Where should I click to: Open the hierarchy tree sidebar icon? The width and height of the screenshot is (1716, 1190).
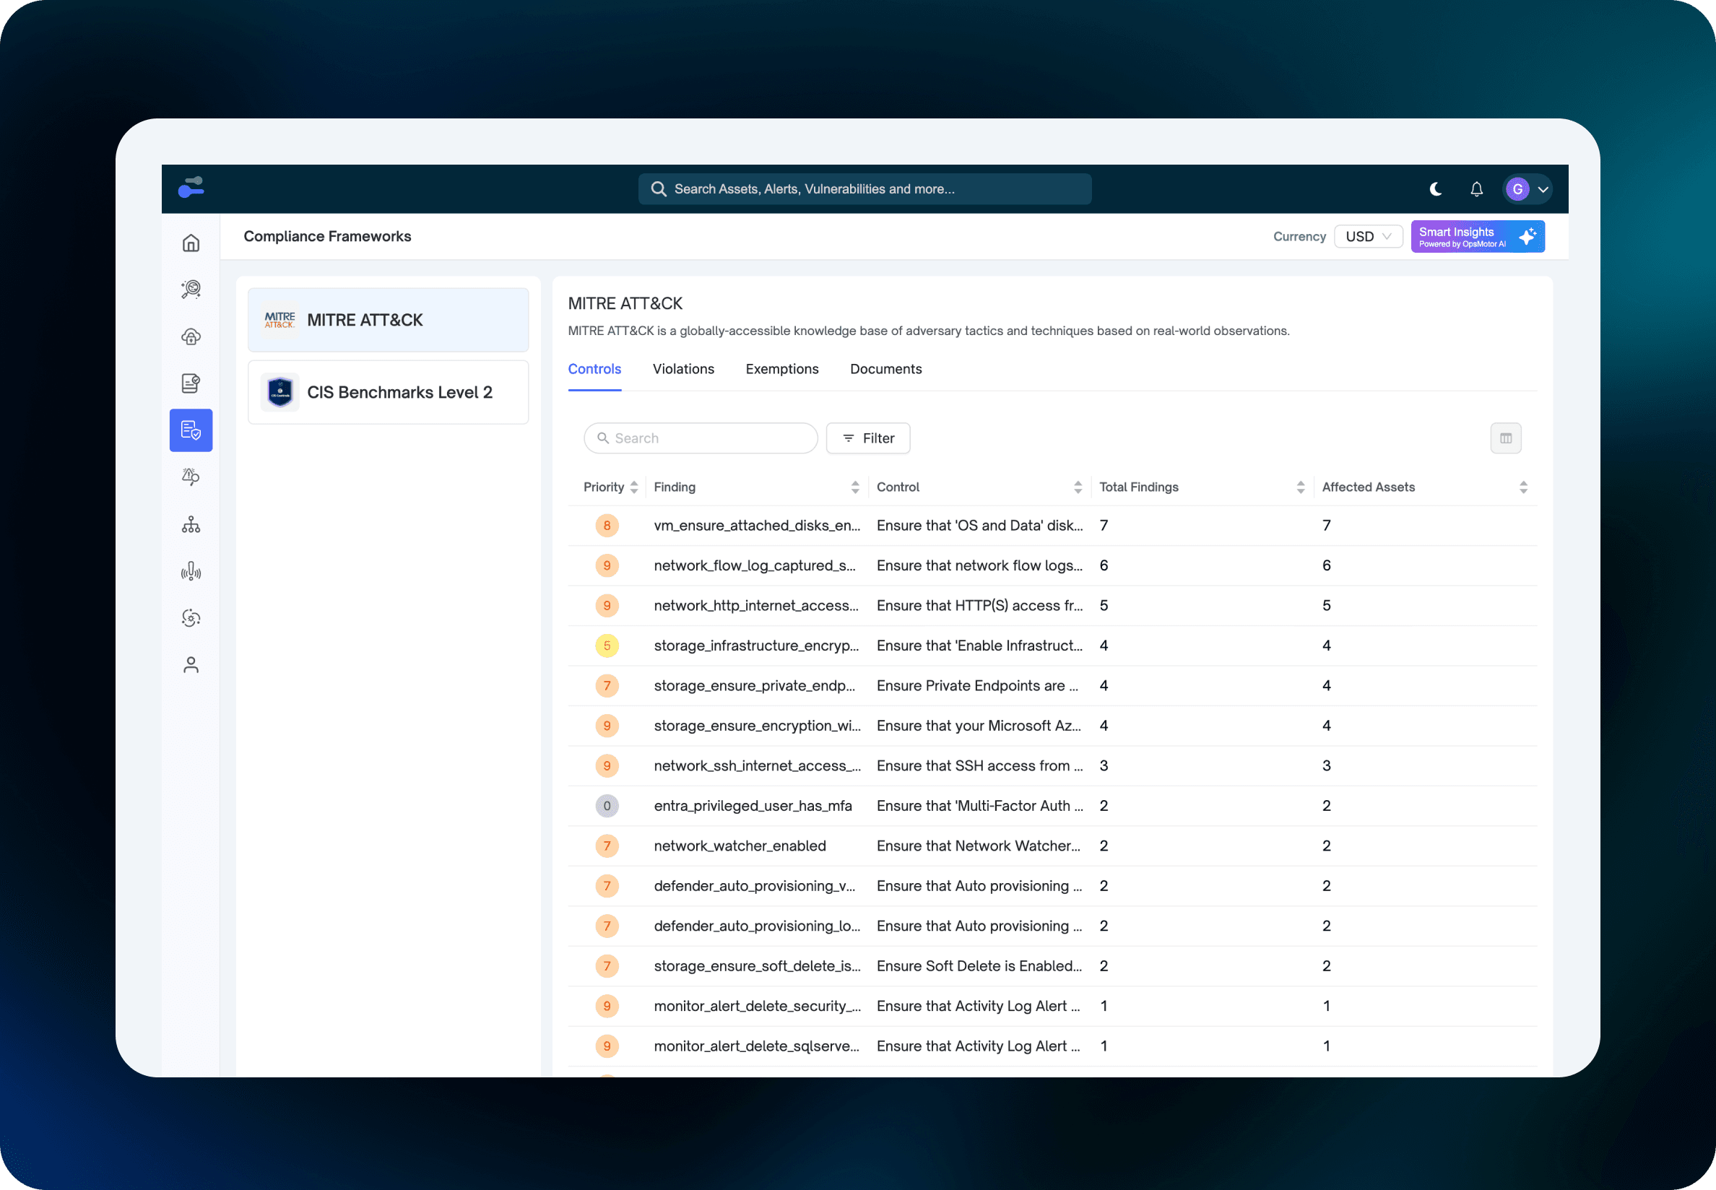(x=191, y=524)
